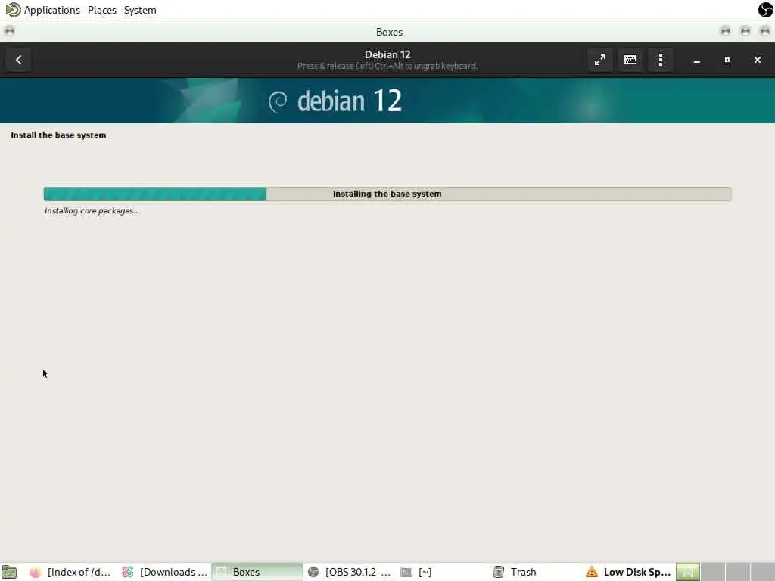The height and width of the screenshot is (581, 775).
Task: Maximize the Boxes inner window
Action: (727, 60)
